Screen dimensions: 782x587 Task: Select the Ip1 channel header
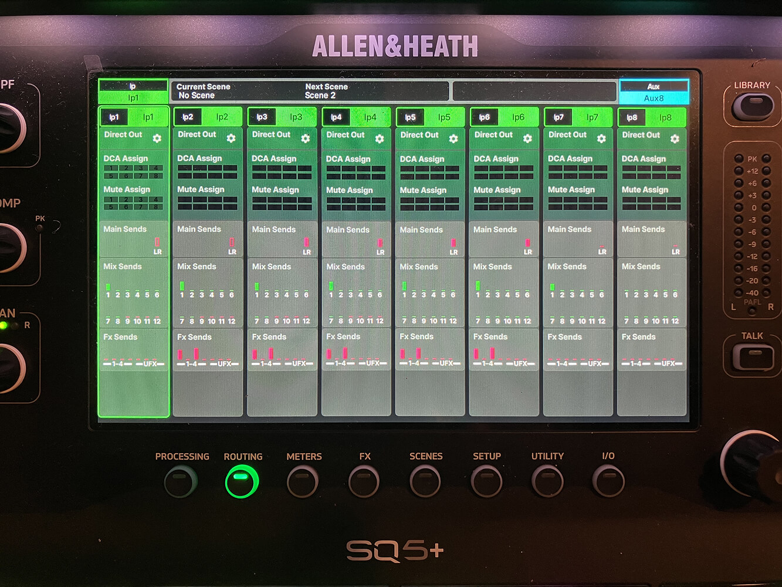pyautogui.click(x=134, y=117)
